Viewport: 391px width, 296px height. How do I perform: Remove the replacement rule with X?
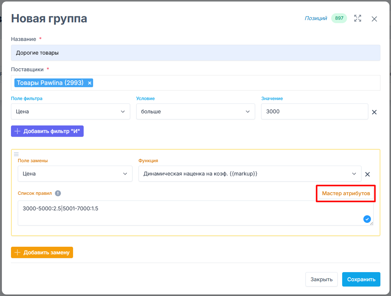pos(367,174)
